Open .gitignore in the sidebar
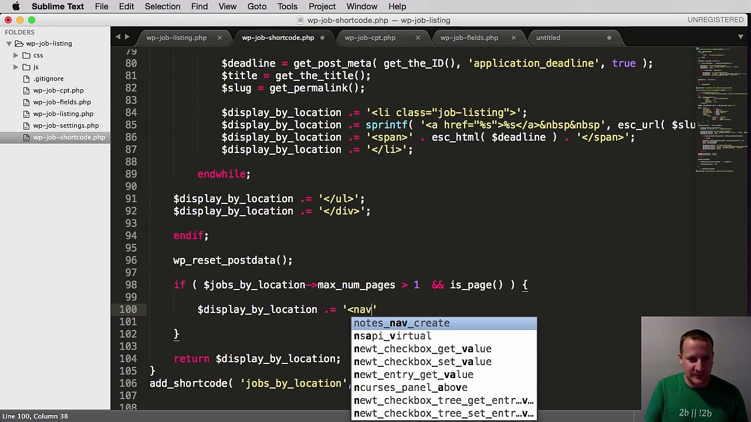This screenshot has height=422, width=751. (48, 79)
